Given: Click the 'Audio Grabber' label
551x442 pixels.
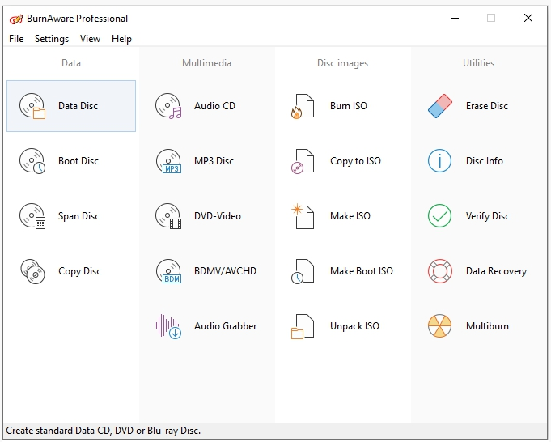Looking at the screenshot, I should (225, 326).
